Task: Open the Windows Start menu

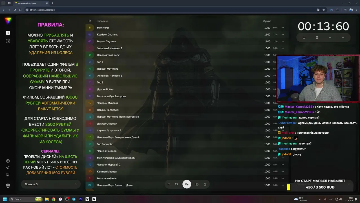Action: coord(5,199)
